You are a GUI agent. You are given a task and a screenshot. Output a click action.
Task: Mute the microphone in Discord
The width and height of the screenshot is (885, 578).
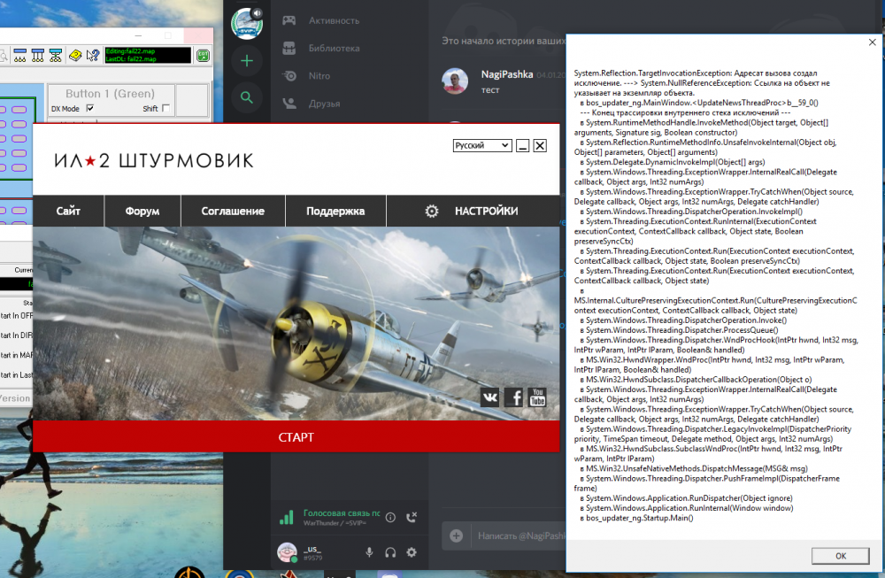click(369, 552)
